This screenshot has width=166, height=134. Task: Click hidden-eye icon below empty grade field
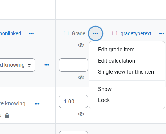click(x=81, y=78)
